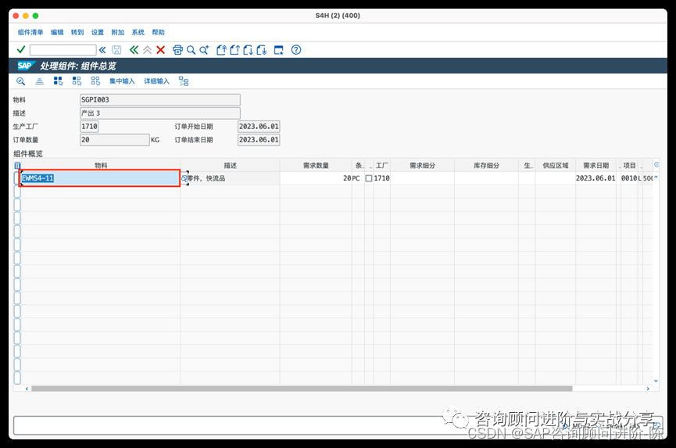Click the Deselect All outlined-squares icon
The image size is (676, 448).
coord(95,81)
